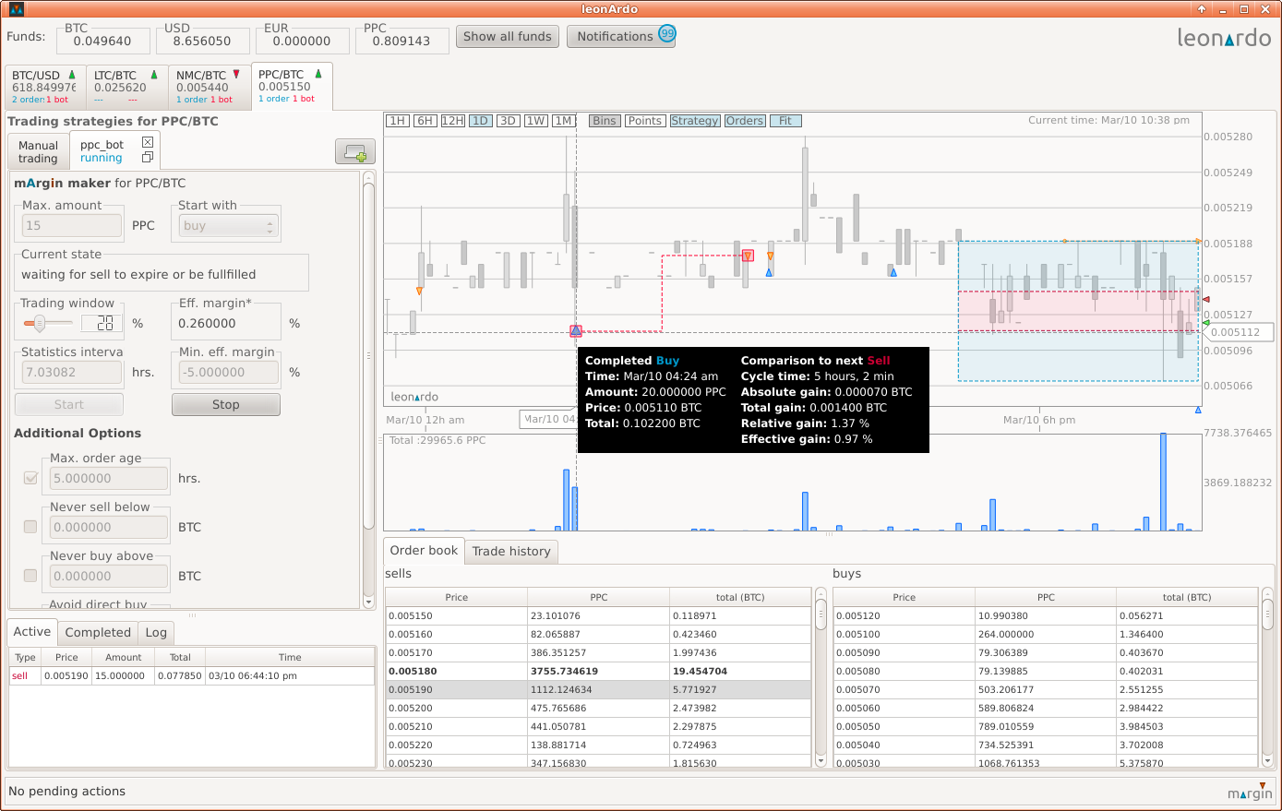1282x811 pixels.
Task: Click the total (BTC) header in buys table
Action: [x=1187, y=597]
